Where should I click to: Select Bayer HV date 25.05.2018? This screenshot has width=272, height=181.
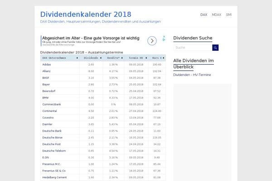point(136,84)
